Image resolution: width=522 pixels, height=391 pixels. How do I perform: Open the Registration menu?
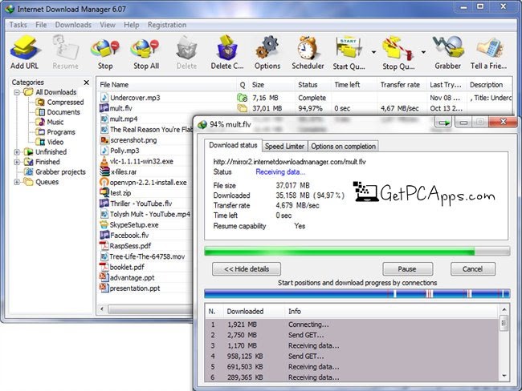pyautogui.click(x=167, y=25)
